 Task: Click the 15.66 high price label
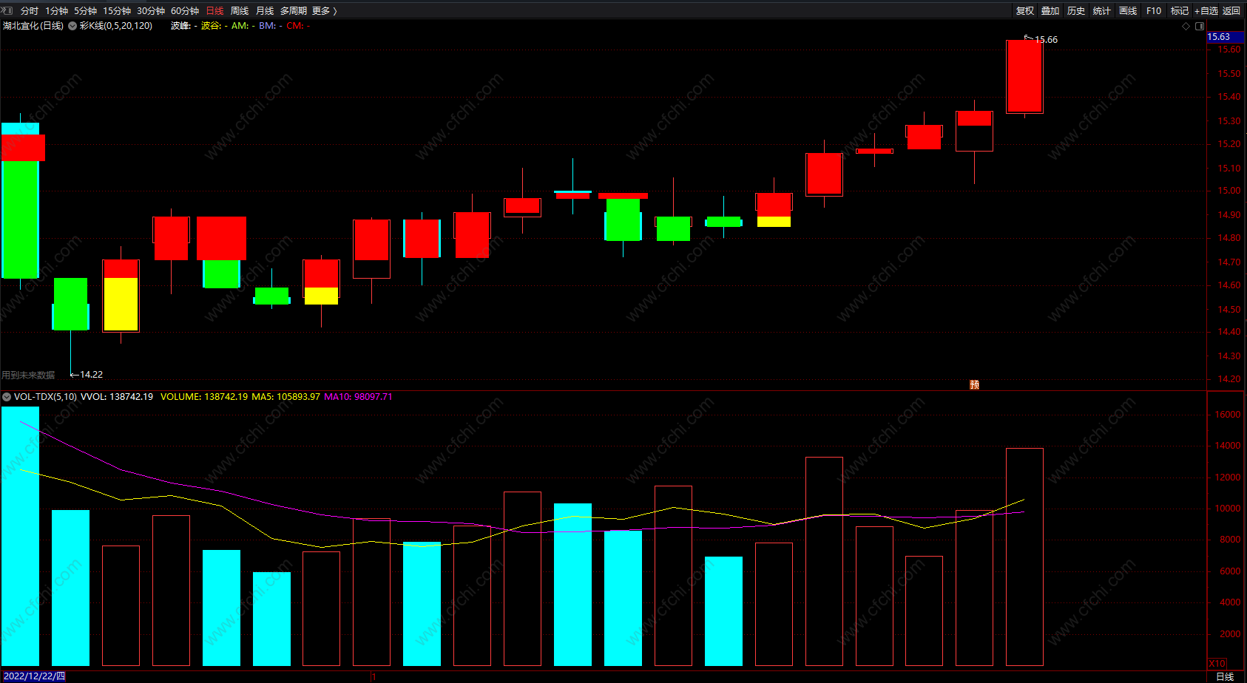point(1046,40)
